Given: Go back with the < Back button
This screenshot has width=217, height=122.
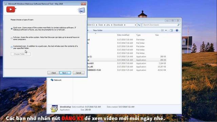Looking at the screenshot, I should pos(53,73).
